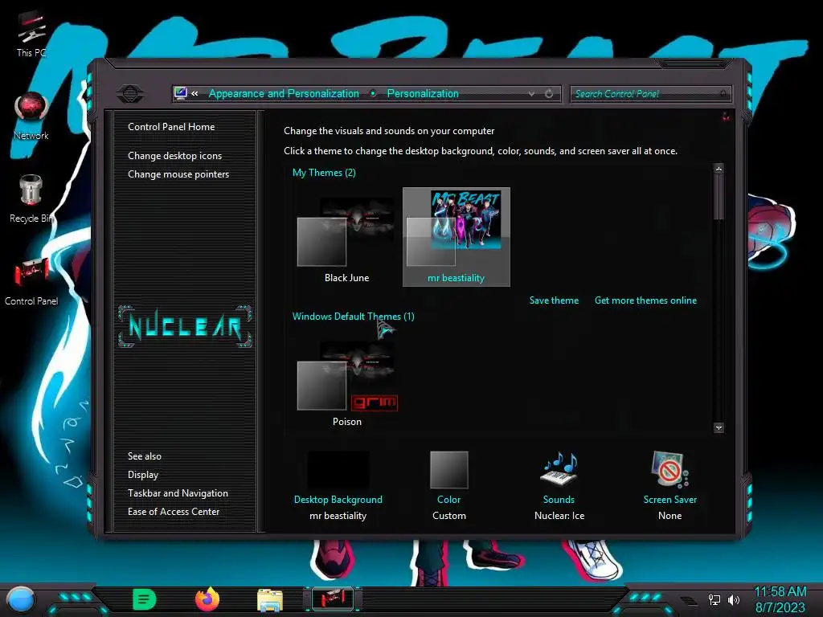The height and width of the screenshot is (617, 823).
Task: Click the back navigation button
Action: [130, 94]
